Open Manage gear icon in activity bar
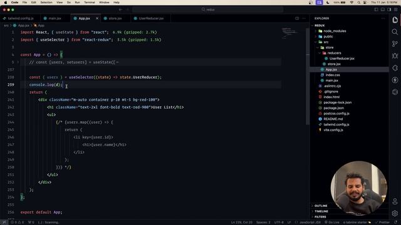Viewport: 401px width, 225px height. (x=395, y=213)
